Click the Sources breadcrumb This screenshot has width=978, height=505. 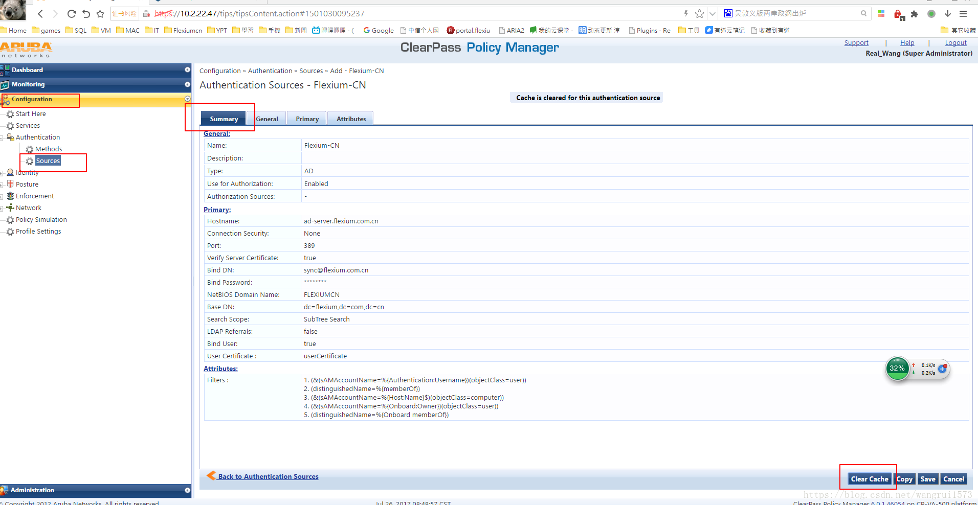pos(311,71)
